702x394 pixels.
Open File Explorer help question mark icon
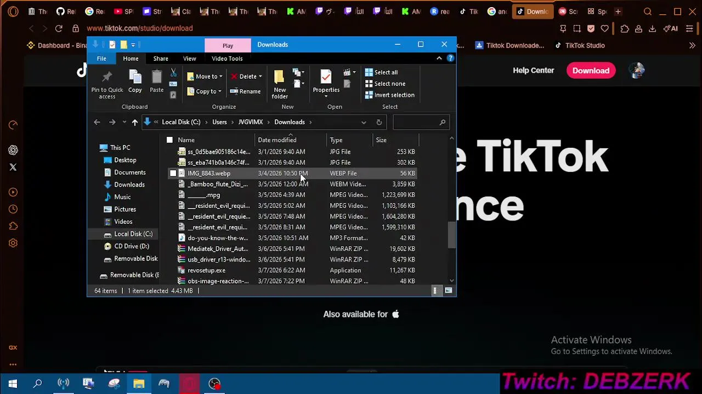click(450, 58)
